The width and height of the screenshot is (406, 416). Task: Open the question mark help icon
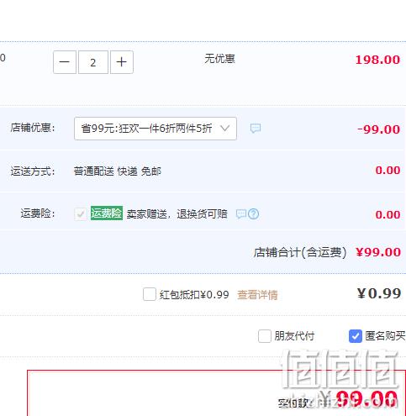pos(254,214)
